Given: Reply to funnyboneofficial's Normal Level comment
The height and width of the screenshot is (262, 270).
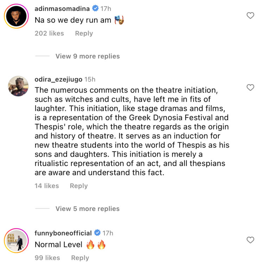Looking at the screenshot, I should pyautogui.click(x=80, y=258).
